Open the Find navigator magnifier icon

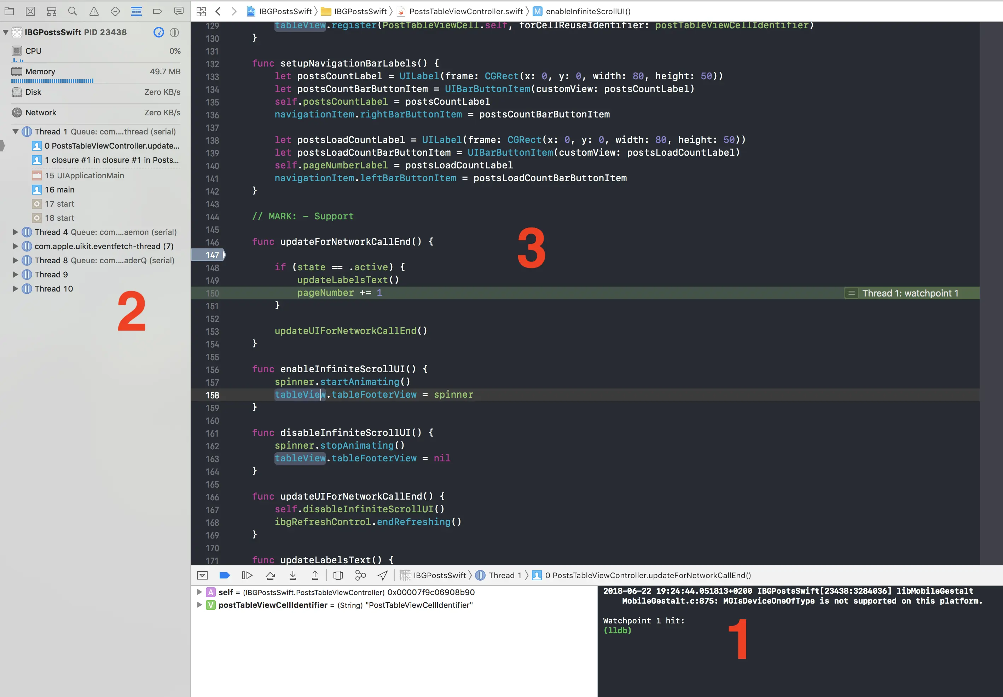point(73,11)
